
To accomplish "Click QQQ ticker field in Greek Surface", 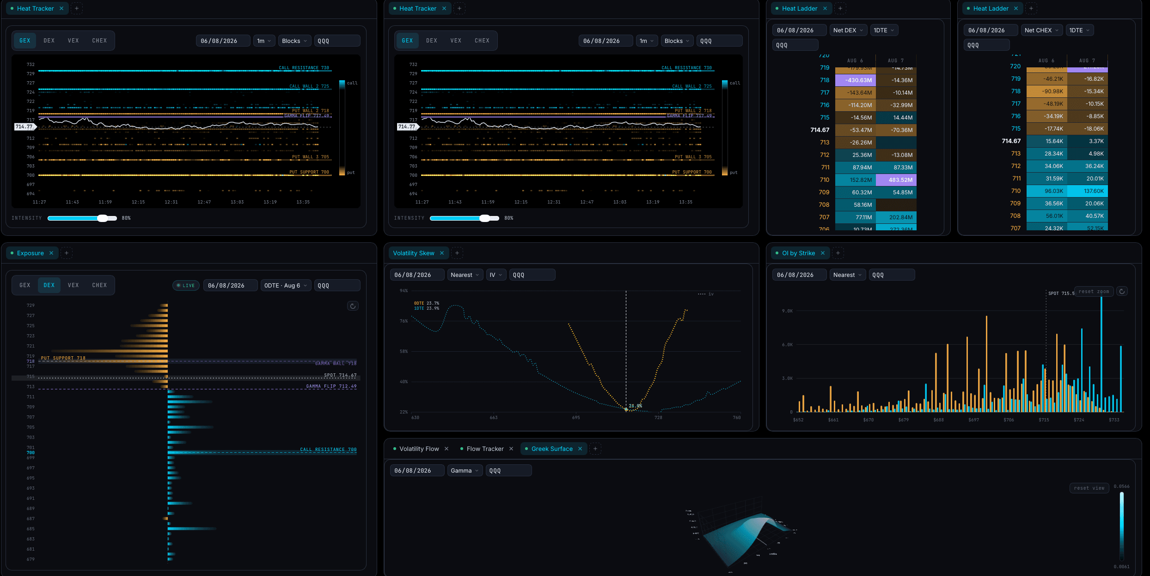I will tap(508, 470).
